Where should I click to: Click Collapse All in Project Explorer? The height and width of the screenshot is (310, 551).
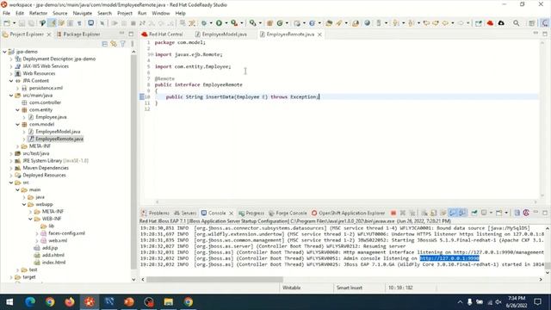(105, 44)
